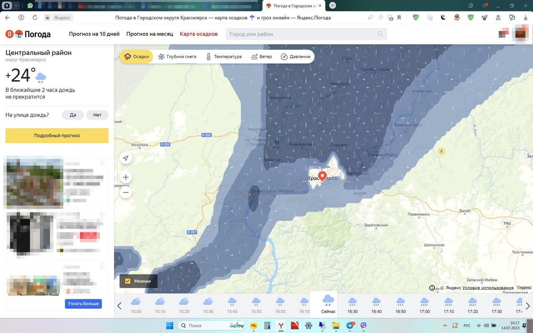Open Calculator from taskbar
The image size is (533, 333).
(x=267, y=326)
